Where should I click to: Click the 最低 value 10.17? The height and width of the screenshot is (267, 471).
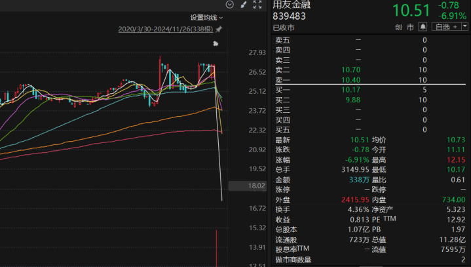[456, 169]
